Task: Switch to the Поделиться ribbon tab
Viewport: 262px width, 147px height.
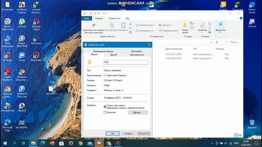Action: [114, 18]
